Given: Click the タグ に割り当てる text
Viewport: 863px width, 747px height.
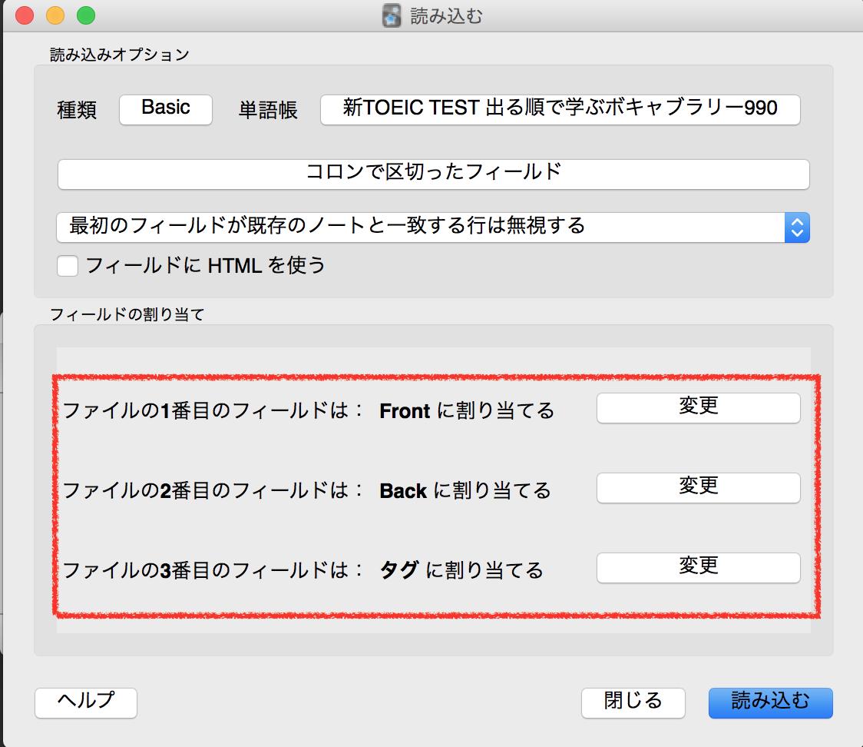Looking at the screenshot, I should pos(461,570).
